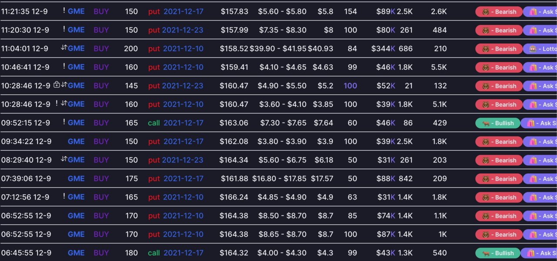The image size is (557, 261).
Task: Open the 2021-12-23 expiry link in the 11:20:30 row
Action: point(182,30)
